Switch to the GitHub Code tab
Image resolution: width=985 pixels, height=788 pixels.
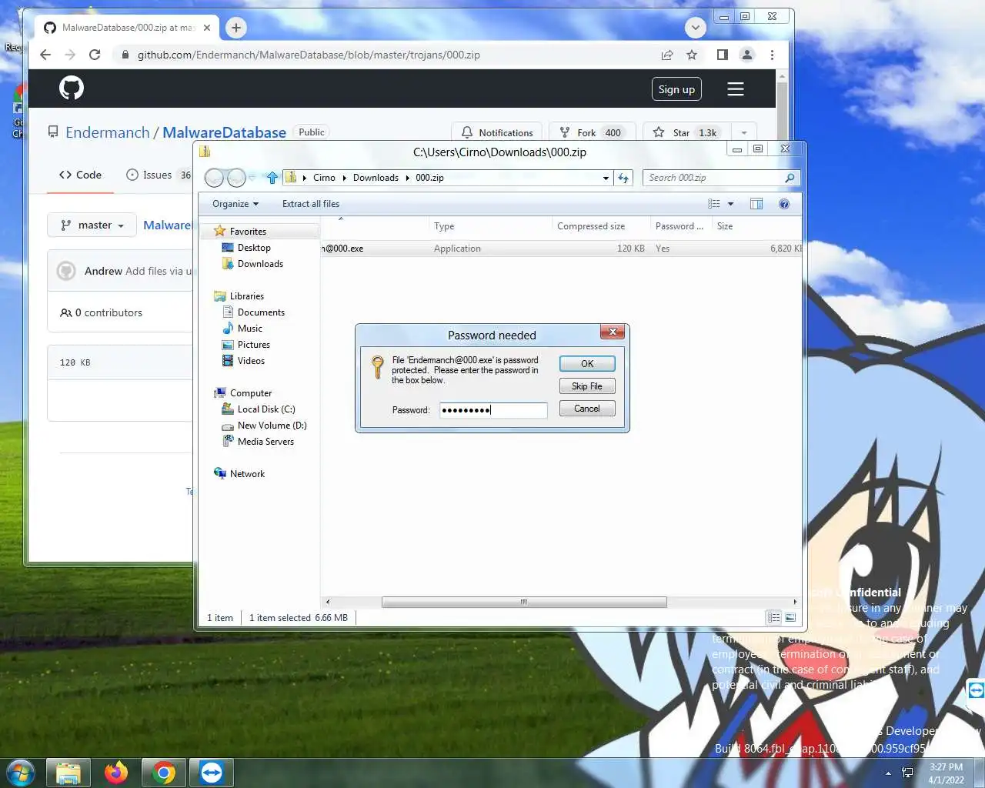(x=80, y=175)
